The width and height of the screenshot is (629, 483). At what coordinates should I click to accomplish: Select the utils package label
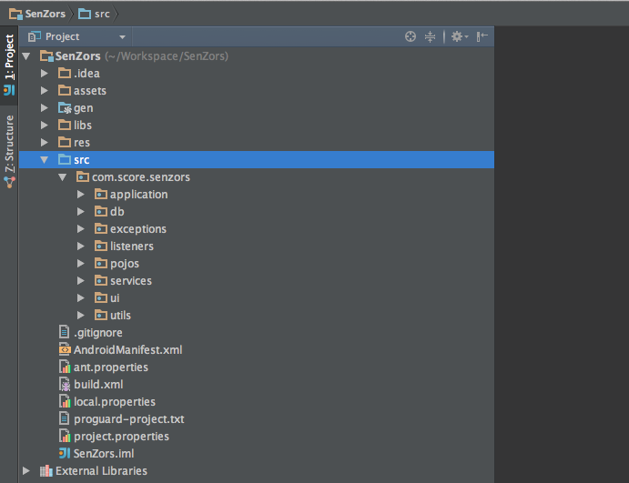tap(120, 315)
